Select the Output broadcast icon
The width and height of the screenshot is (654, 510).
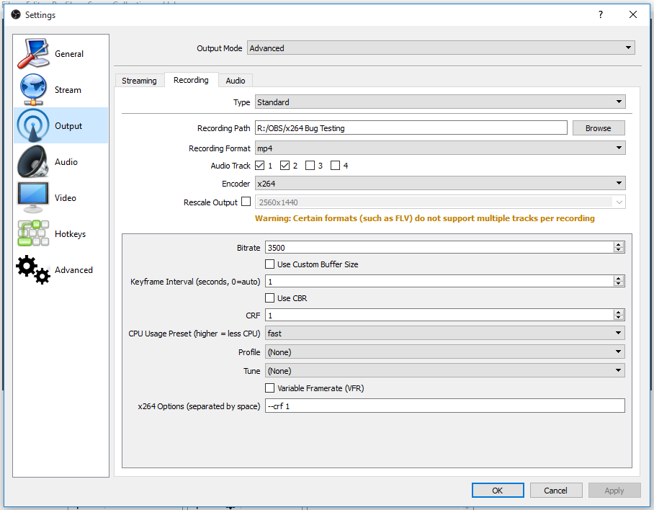coord(33,125)
